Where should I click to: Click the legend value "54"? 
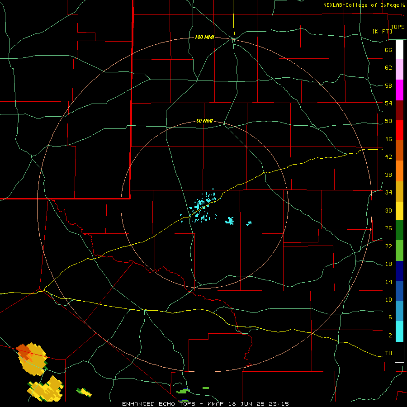pyautogui.click(x=388, y=103)
